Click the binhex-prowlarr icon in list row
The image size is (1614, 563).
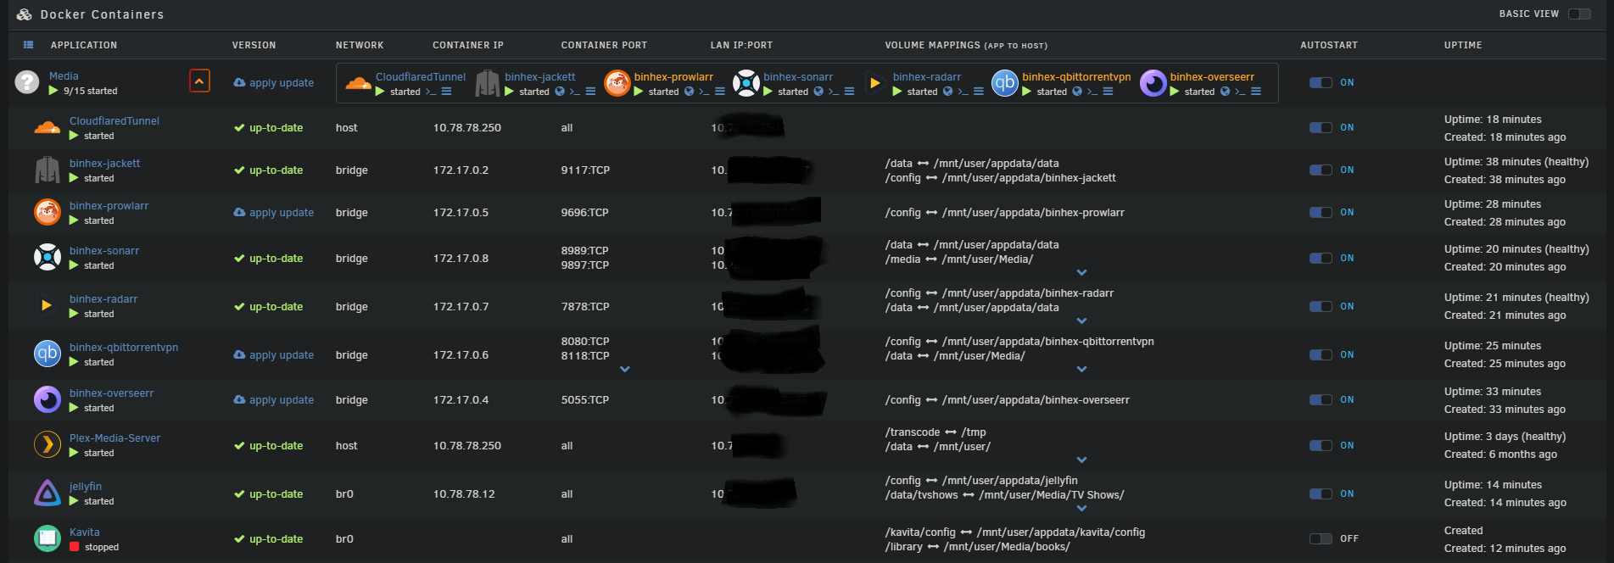click(47, 212)
